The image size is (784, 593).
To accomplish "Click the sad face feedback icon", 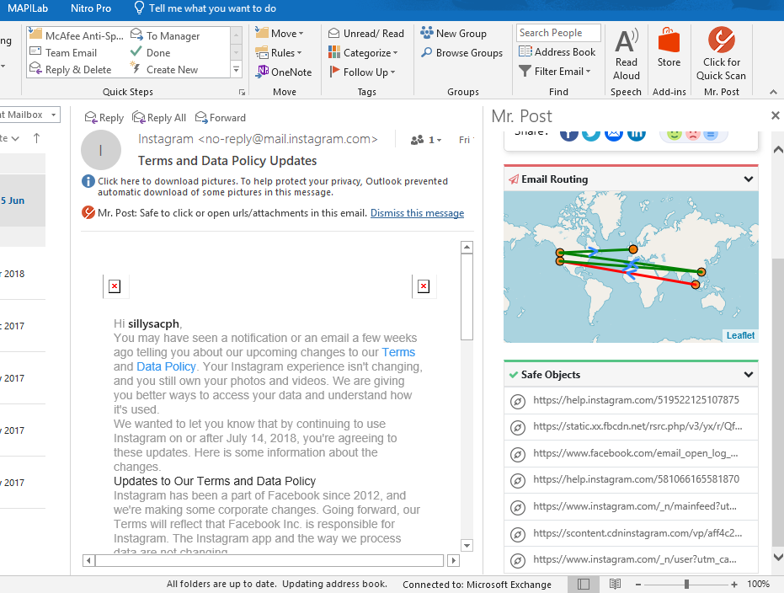I will [692, 133].
